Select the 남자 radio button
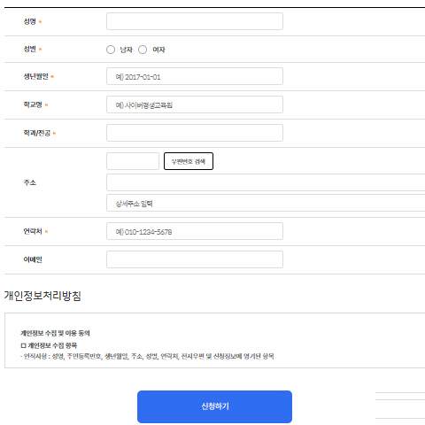 (x=111, y=50)
